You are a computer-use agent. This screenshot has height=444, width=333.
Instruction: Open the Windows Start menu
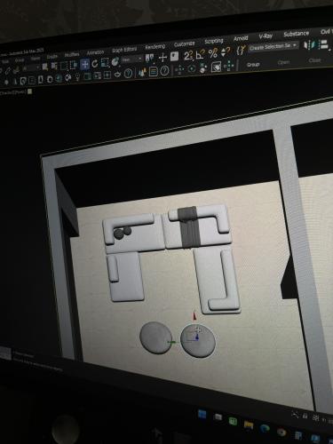click(202, 415)
